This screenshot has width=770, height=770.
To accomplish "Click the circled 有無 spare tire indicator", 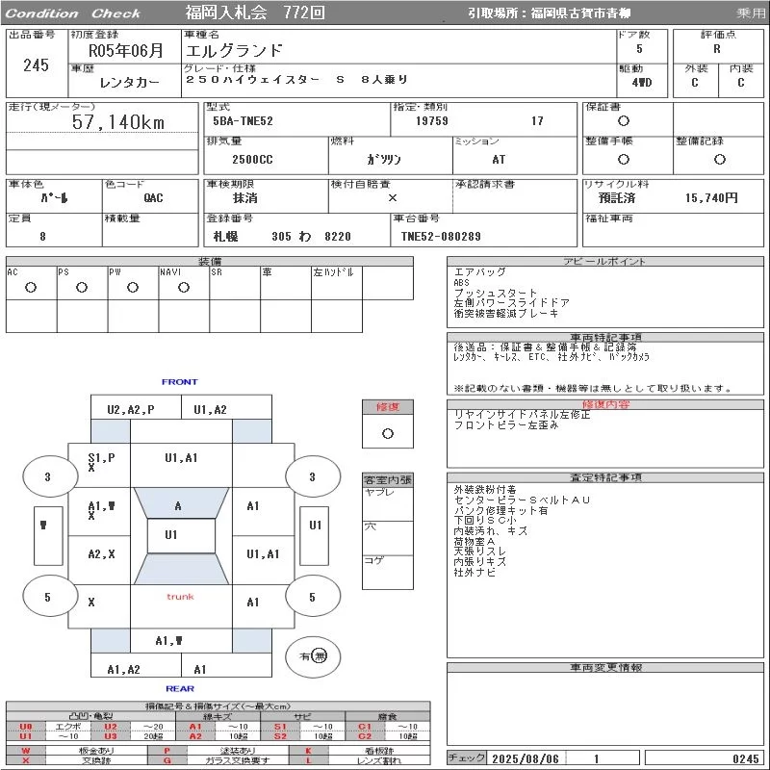I will click(x=313, y=656).
